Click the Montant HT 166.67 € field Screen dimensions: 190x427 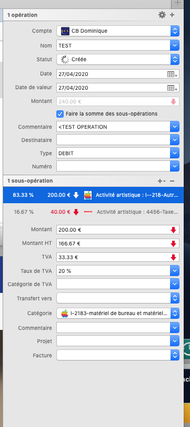pyautogui.click(x=118, y=243)
